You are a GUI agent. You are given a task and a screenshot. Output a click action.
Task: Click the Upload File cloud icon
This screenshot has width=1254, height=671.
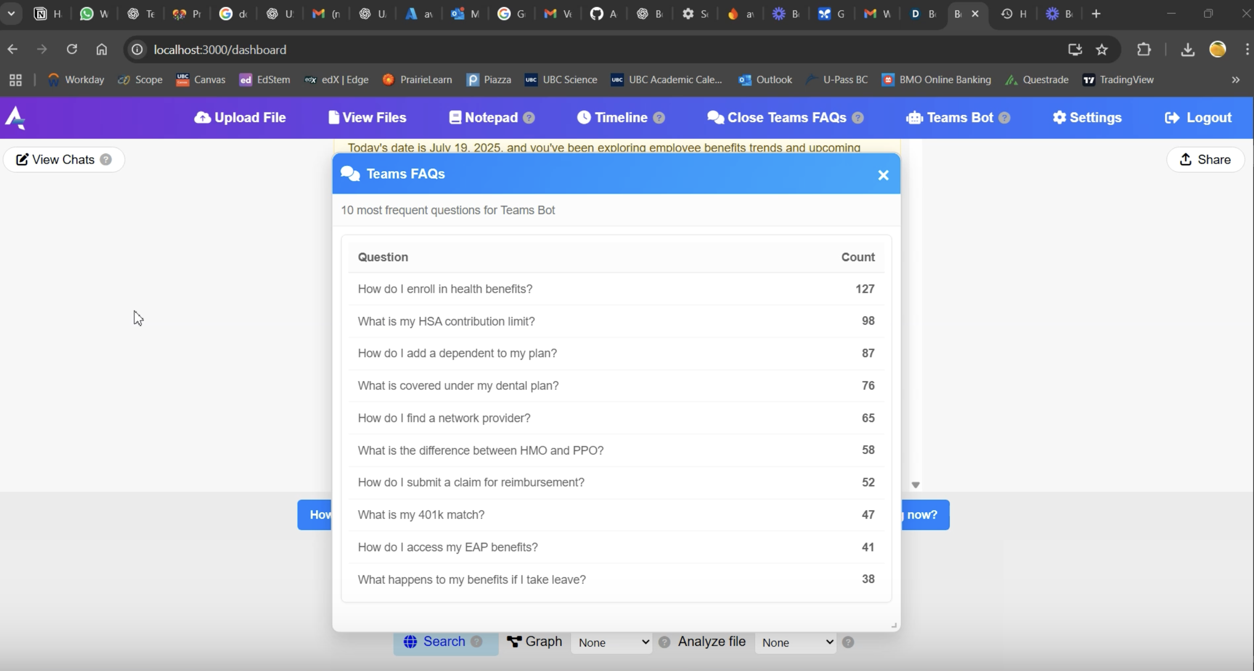(202, 117)
